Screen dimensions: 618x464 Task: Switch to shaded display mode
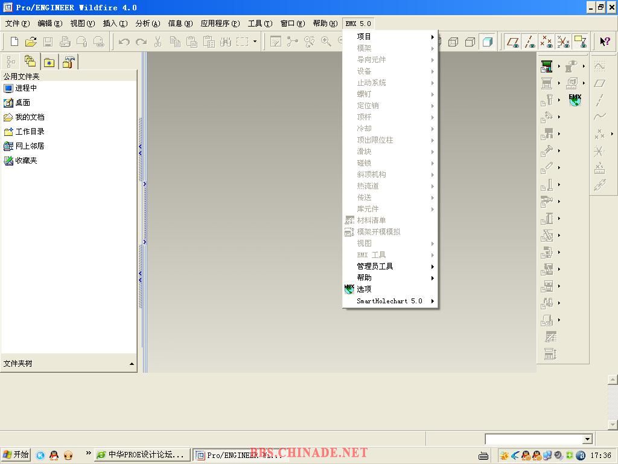(x=488, y=42)
